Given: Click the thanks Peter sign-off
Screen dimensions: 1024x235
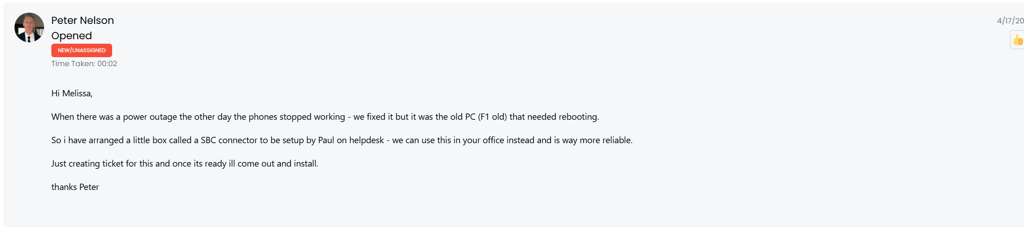Looking at the screenshot, I should (x=75, y=187).
